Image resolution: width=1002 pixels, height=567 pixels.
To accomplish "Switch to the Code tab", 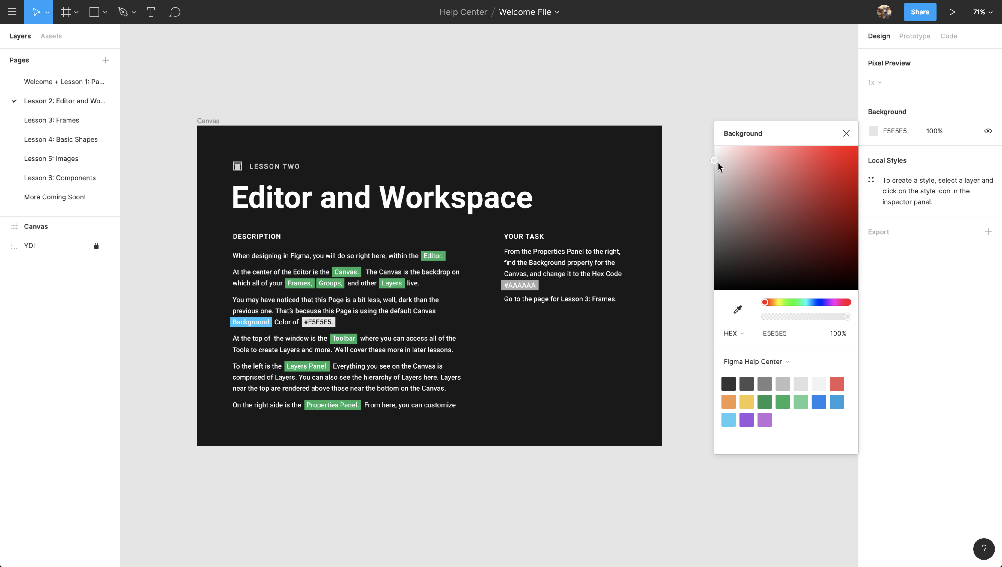I will (x=948, y=36).
